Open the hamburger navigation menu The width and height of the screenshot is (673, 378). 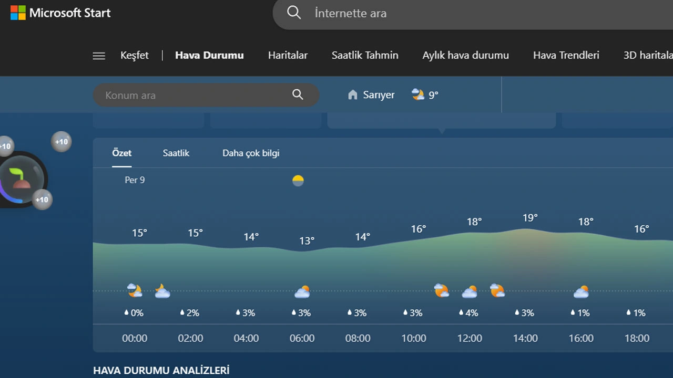(98, 55)
